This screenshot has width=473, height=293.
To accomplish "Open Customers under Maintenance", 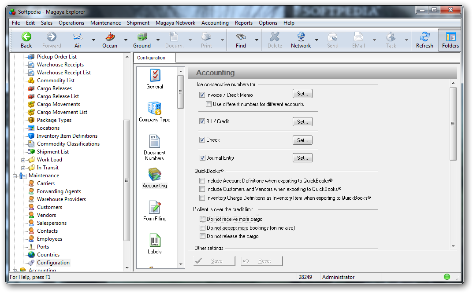I will [49, 207].
